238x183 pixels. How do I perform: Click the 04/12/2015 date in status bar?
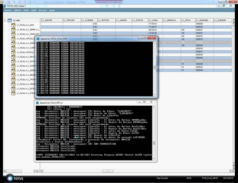(x=228, y=178)
